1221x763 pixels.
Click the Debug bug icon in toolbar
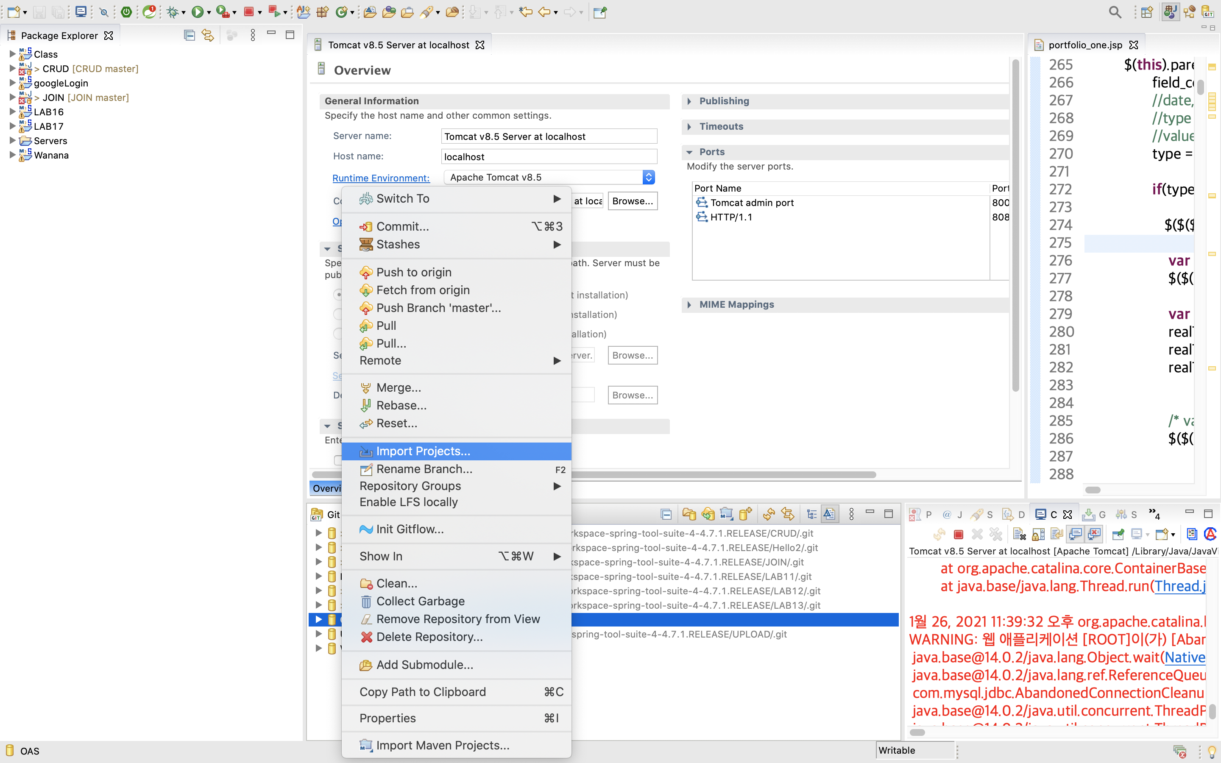pyautogui.click(x=173, y=12)
